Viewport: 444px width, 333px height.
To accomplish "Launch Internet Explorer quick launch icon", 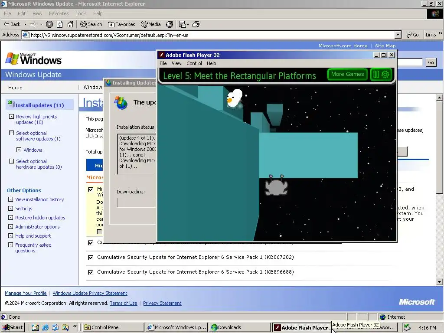I will (x=45, y=327).
